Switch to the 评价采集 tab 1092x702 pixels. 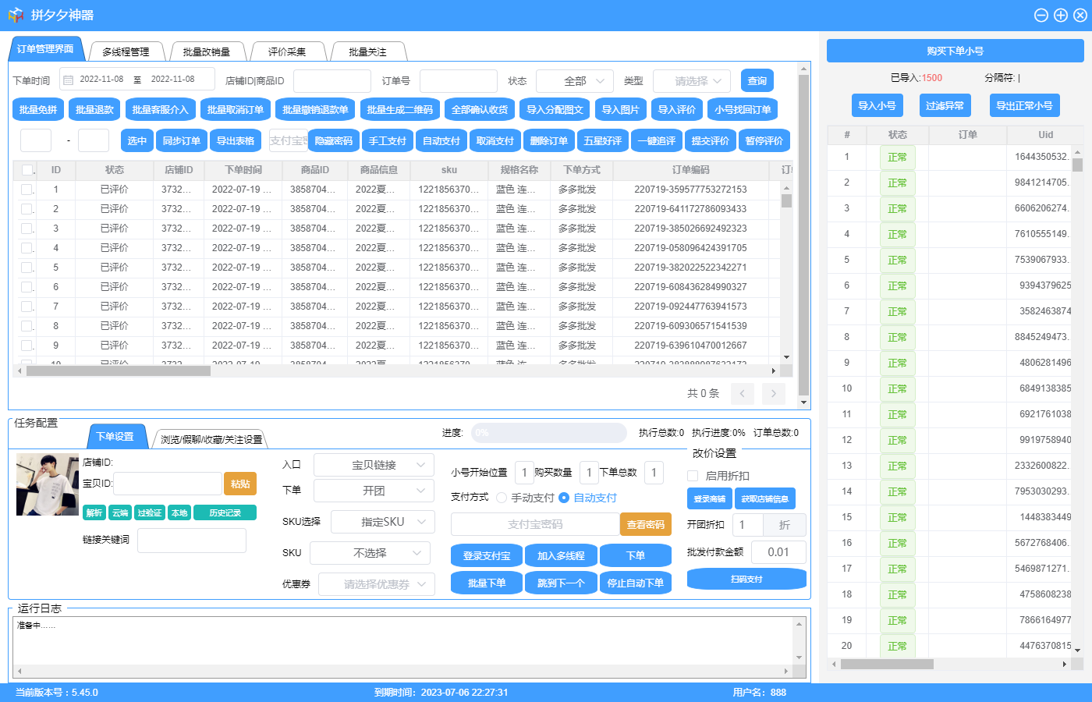[x=287, y=51]
